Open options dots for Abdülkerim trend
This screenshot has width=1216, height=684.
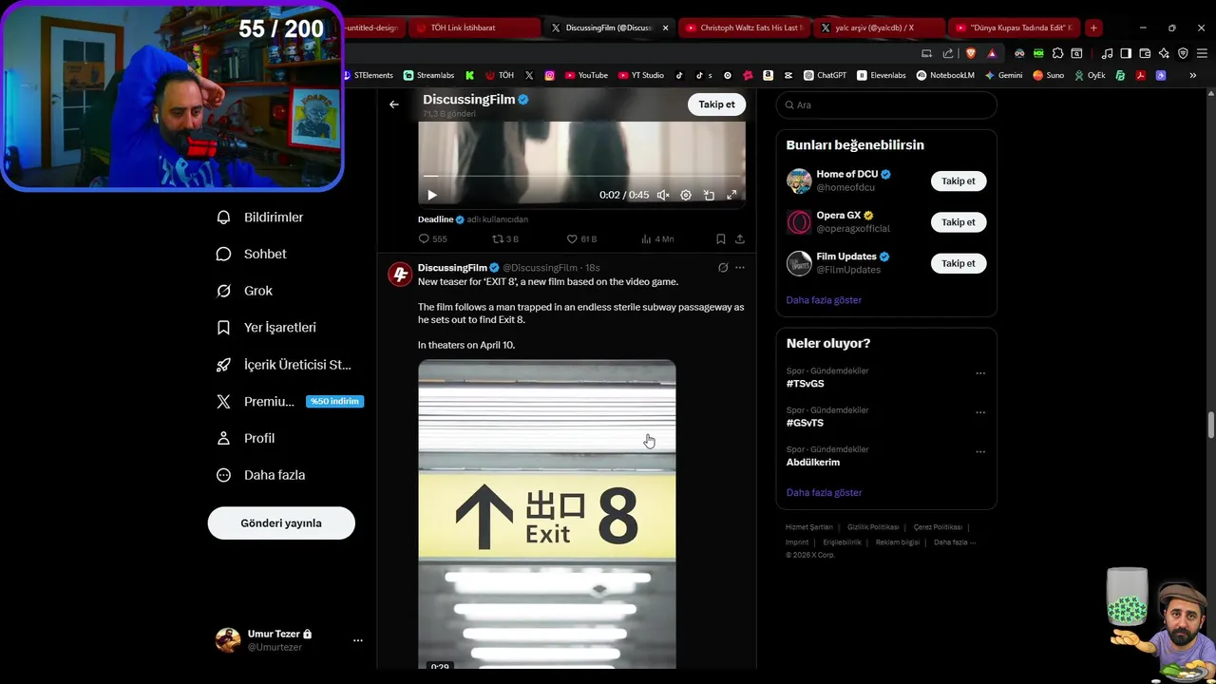pos(980,451)
